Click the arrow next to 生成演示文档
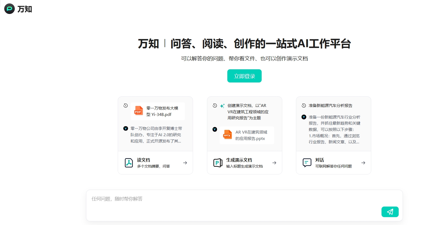The image size is (433, 225). (x=274, y=163)
